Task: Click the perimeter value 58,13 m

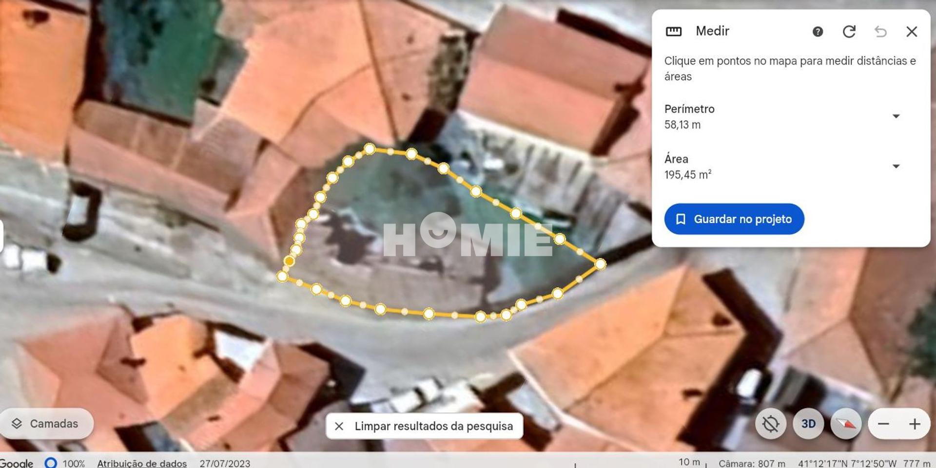Action: [682, 125]
